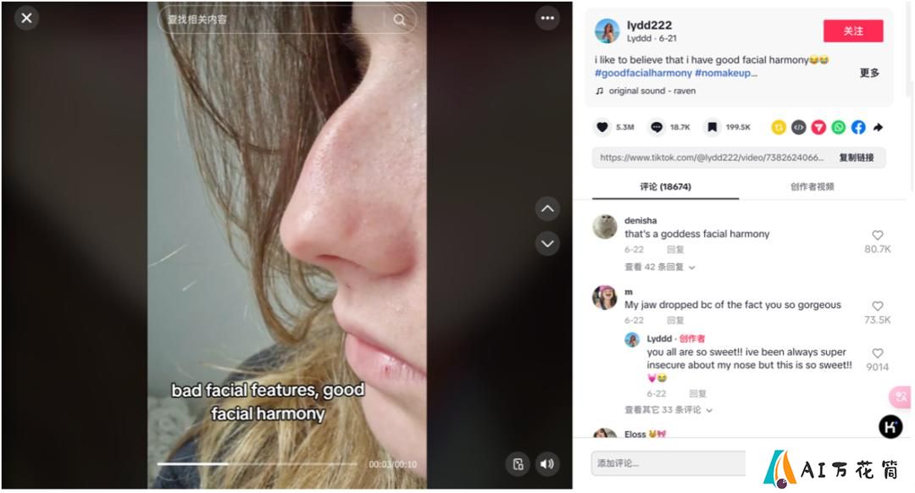Select the 评论 (18674) tab
The height and width of the screenshot is (493, 915).
coord(665,186)
